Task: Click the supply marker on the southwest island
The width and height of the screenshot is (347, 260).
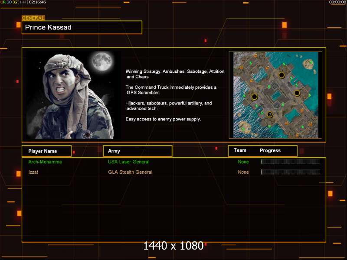Action: tap(243, 129)
